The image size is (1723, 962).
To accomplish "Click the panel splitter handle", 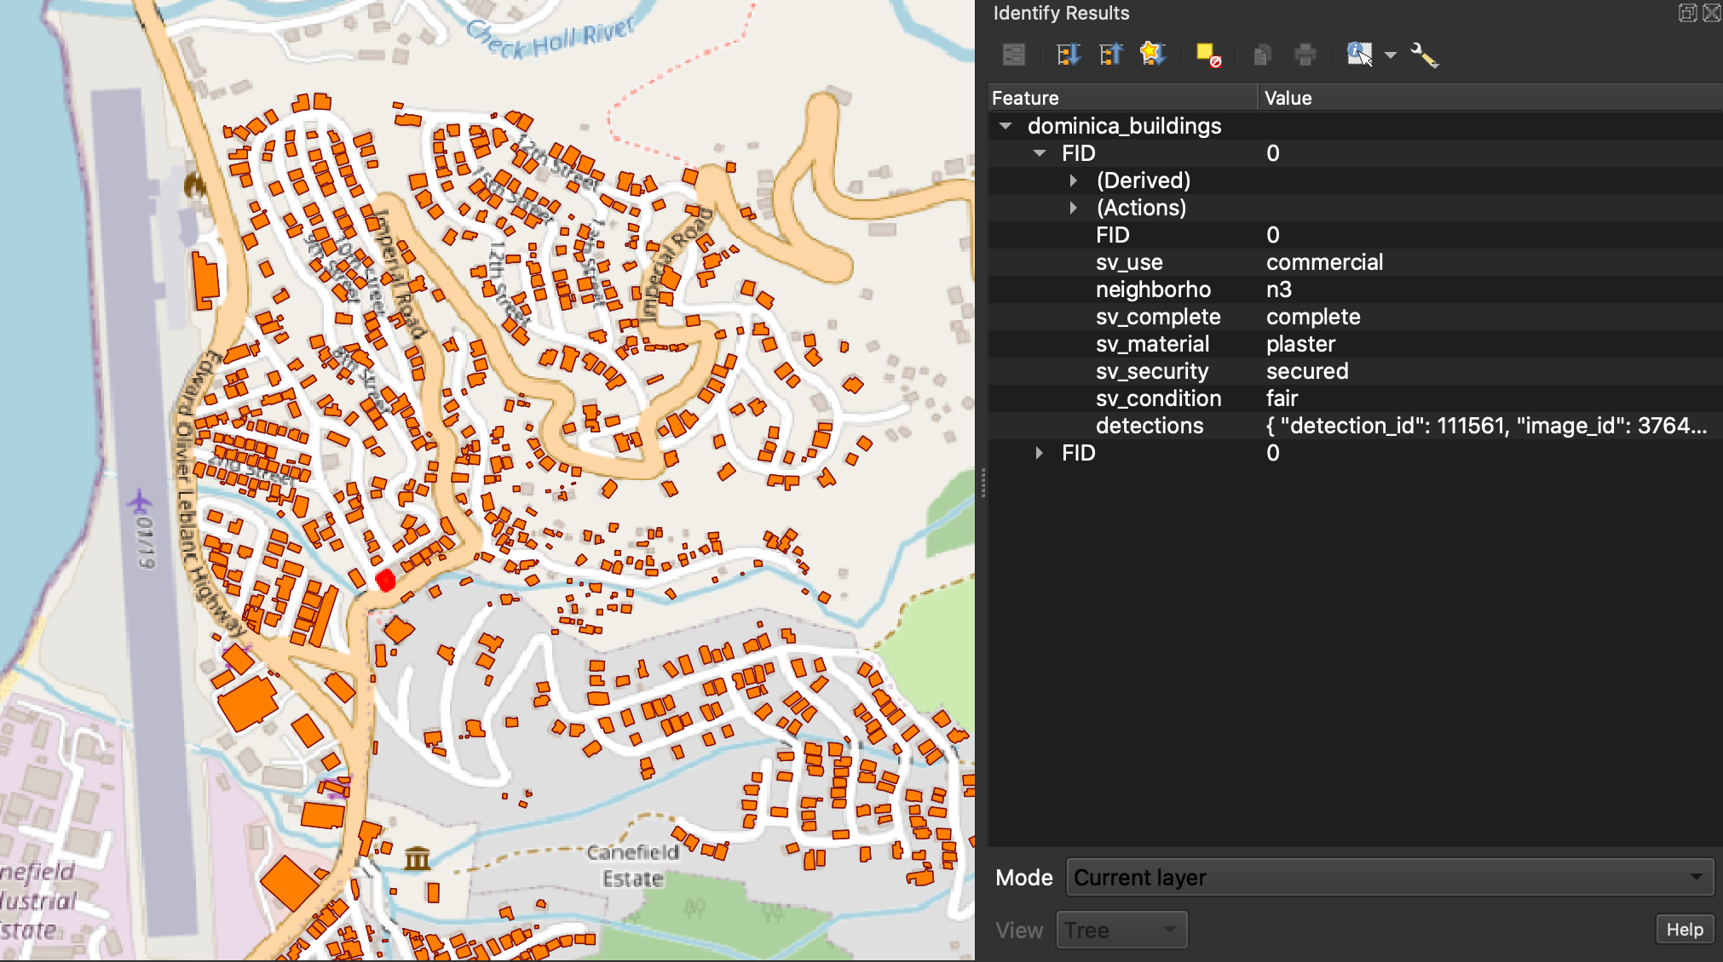I will click(x=983, y=482).
